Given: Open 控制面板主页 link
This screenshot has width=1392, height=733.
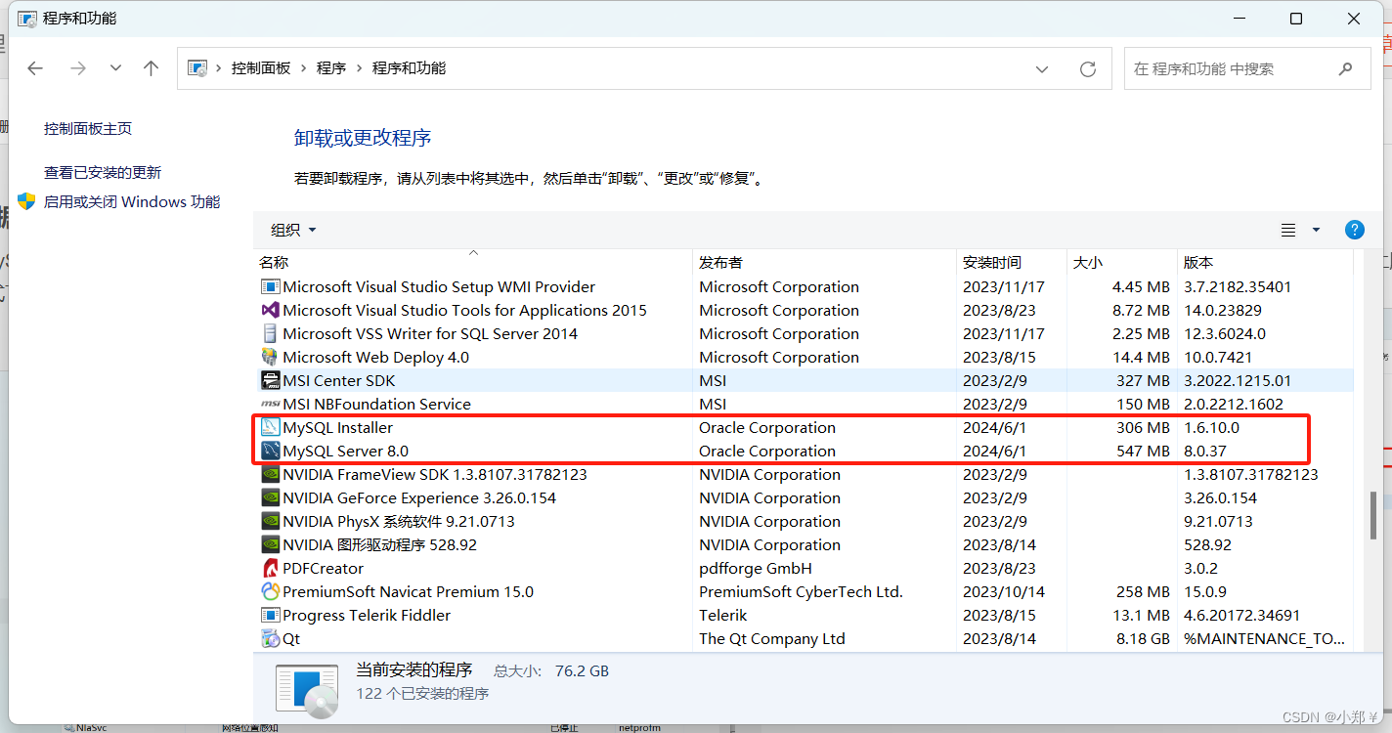Looking at the screenshot, I should (88, 128).
